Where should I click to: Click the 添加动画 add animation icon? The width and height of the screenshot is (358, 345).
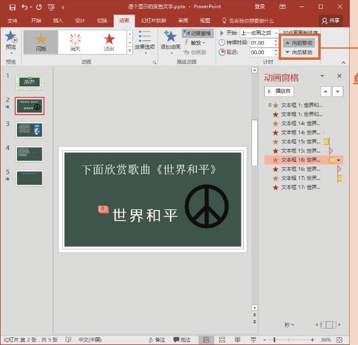[x=171, y=37]
